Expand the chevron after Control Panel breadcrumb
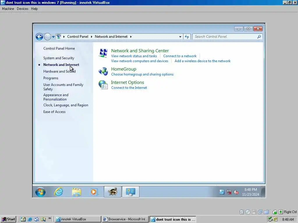Viewport: 298px width, 223px height. pos(91,37)
